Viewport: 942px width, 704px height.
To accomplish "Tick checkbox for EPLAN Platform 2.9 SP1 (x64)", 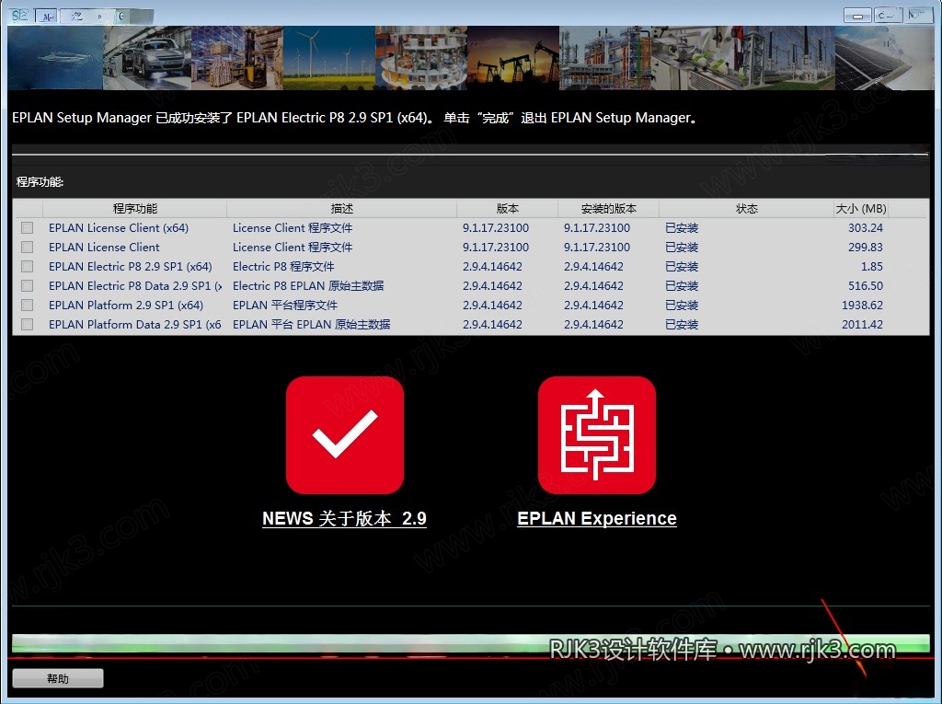I will [x=27, y=305].
